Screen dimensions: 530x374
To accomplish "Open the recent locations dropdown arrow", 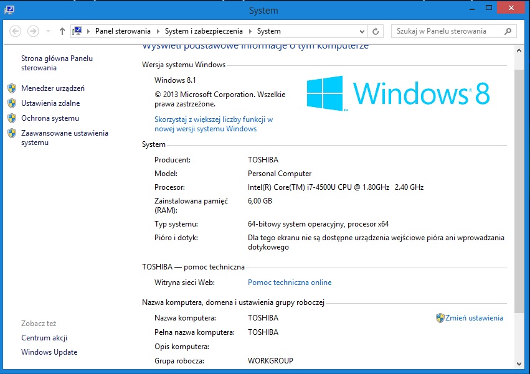I will click(x=49, y=31).
